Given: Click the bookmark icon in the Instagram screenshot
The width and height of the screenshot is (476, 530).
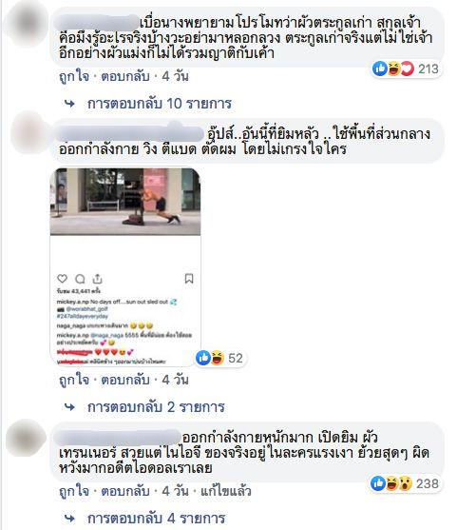Looking at the screenshot, I should pyautogui.click(x=189, y=279).
